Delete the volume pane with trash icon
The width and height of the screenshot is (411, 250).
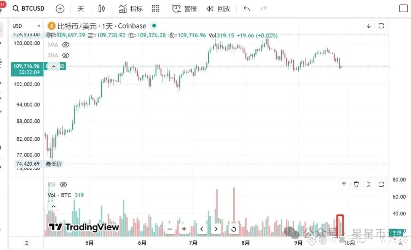tap(356, 184)
